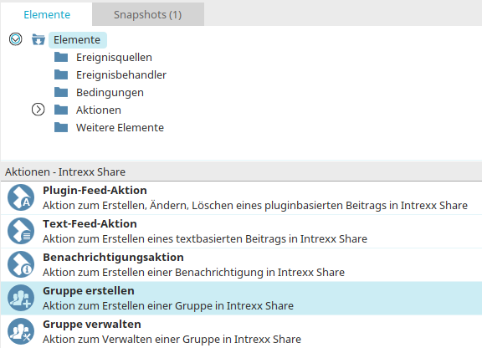Image resolution: width=482 pixels, height=348 pixels.
Task: Click the Gruppe verwalten group-tools icon
Action: [21, 331]
